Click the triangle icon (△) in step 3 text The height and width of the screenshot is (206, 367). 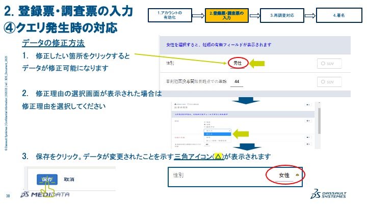coord(218,156)
